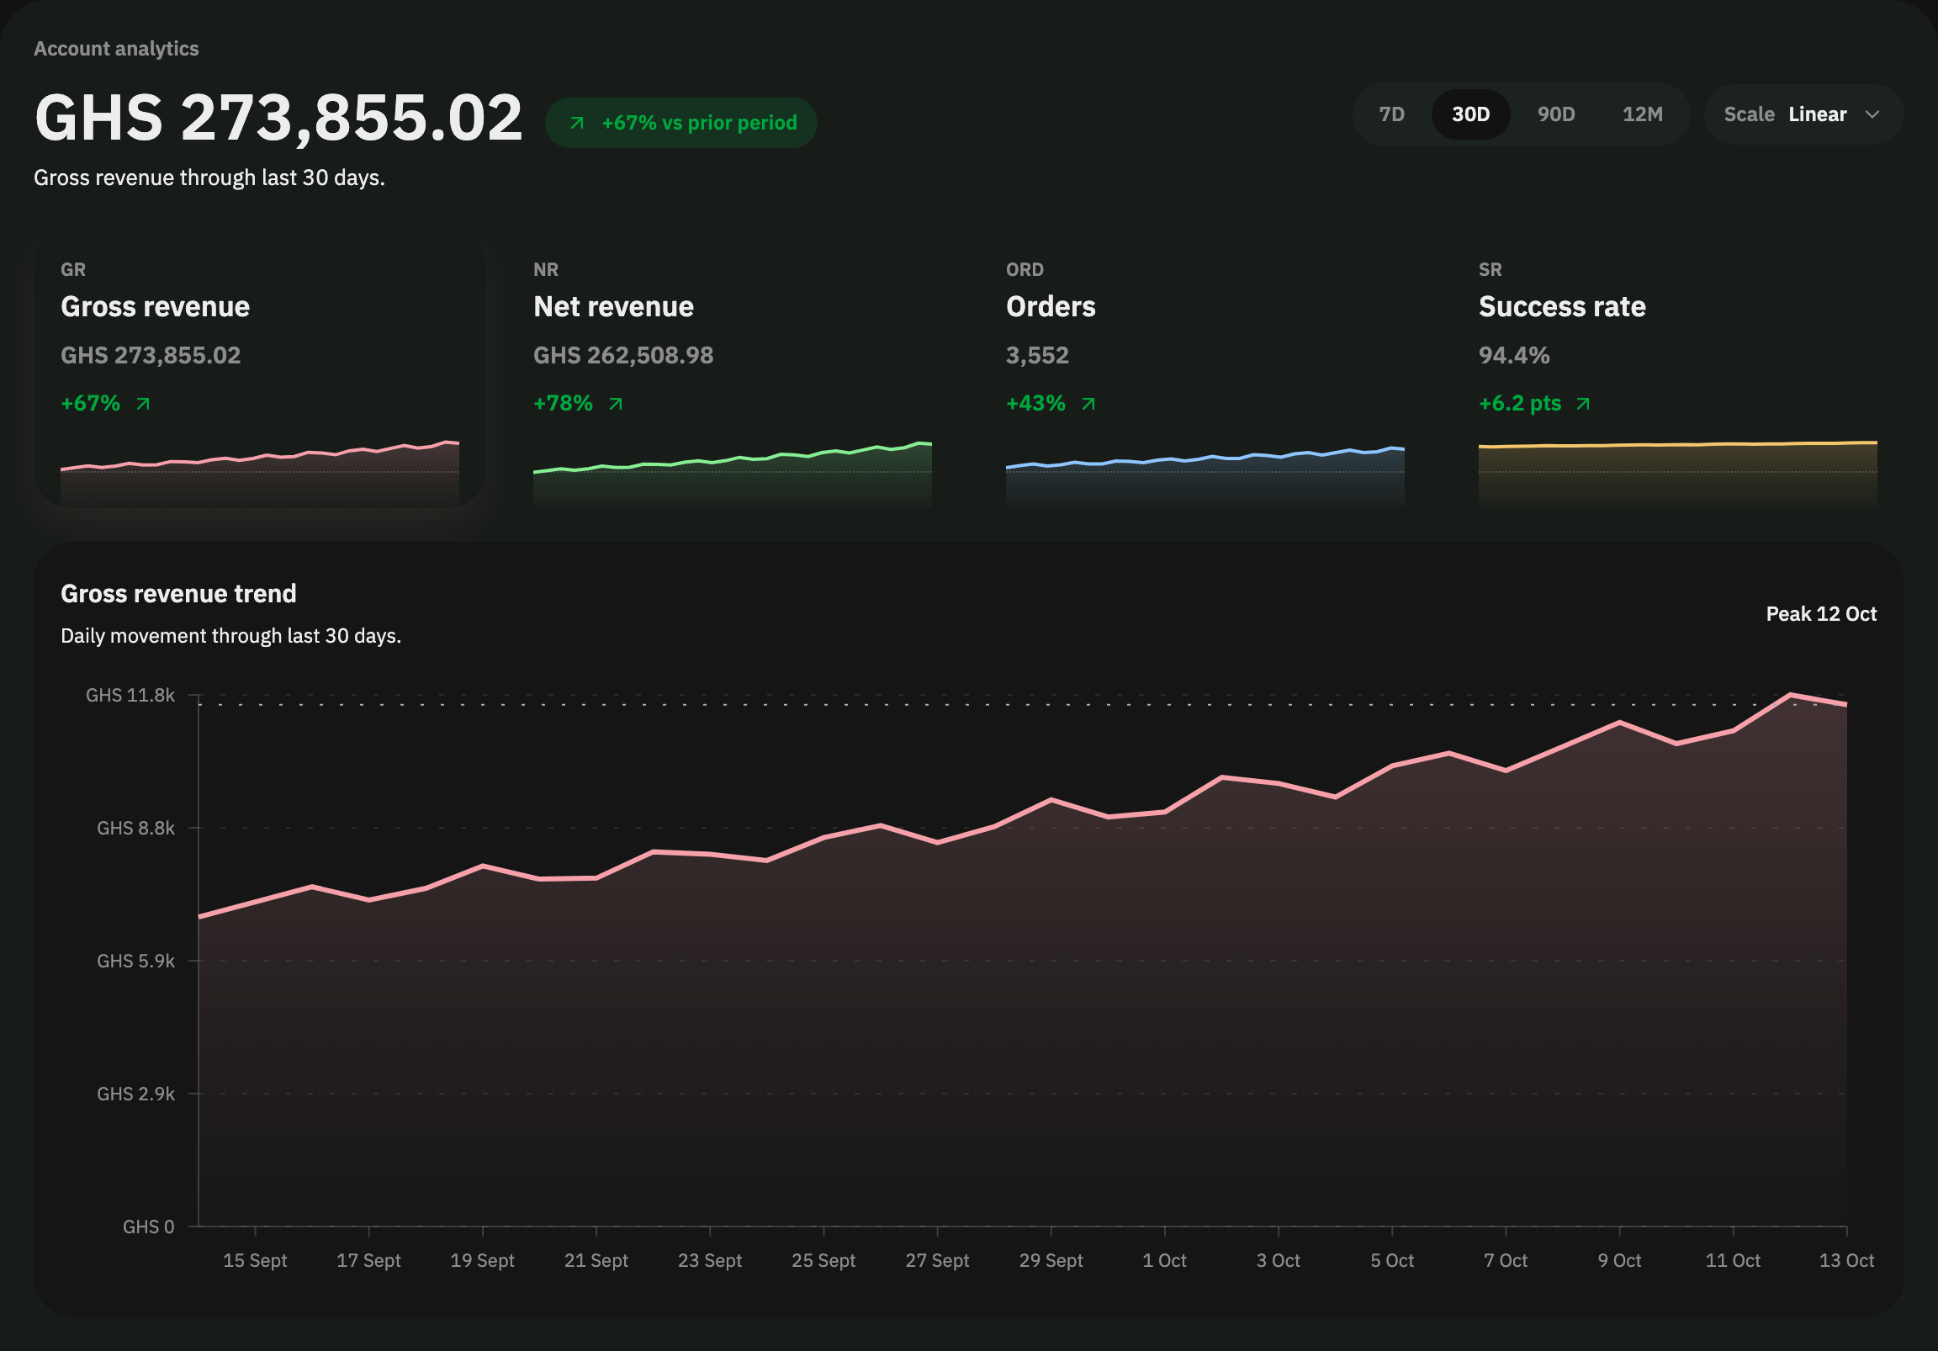Screen dimensions: 1938x1351
Task: Click the 3,552 orders value
Action: (x=1037, y=356)
